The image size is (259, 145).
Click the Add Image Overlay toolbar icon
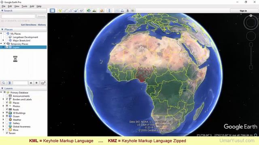click(x=76, y=11)
